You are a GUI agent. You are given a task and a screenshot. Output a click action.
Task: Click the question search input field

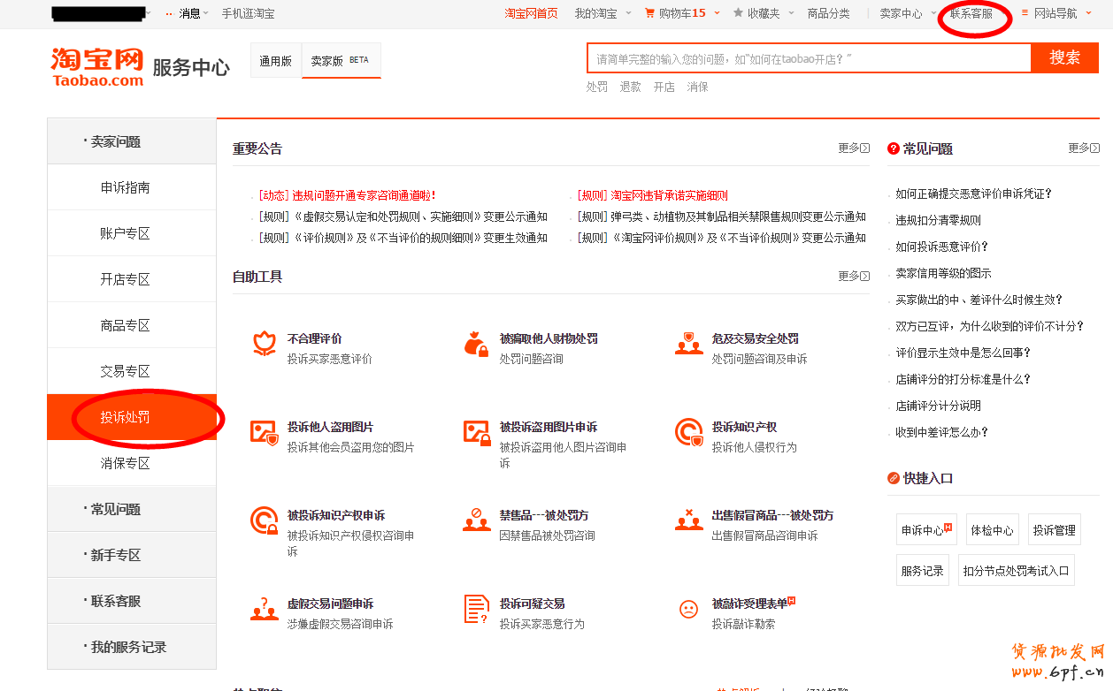point(808,59)
